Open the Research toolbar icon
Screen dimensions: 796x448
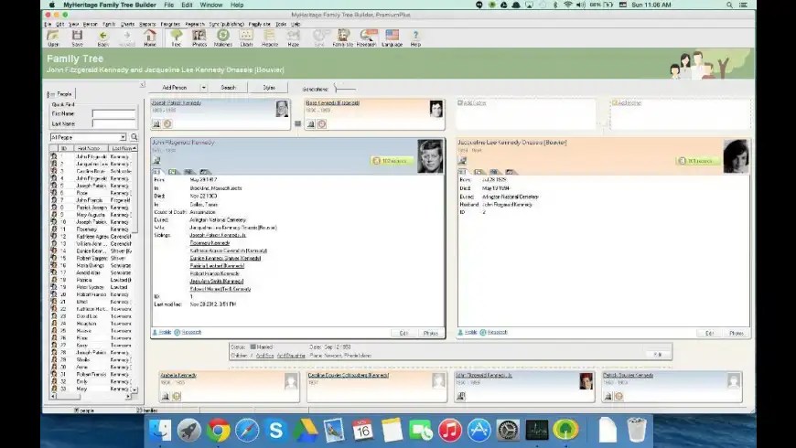[367, 38]
